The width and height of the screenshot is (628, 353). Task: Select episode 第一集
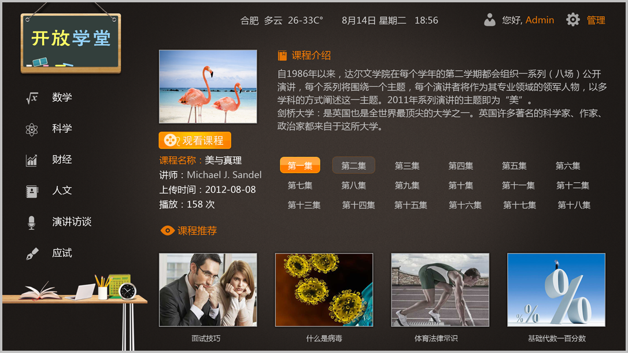point(300,165)
